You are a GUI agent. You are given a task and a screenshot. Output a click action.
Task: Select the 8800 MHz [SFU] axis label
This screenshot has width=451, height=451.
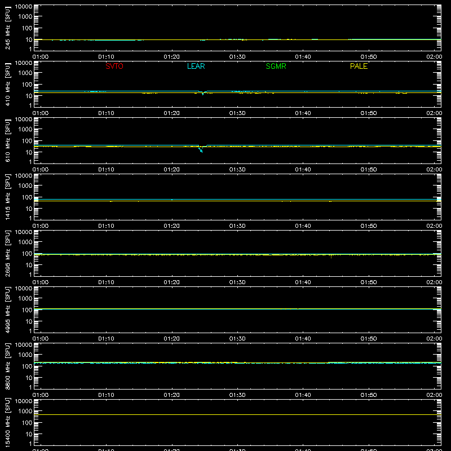click(8, 366)
